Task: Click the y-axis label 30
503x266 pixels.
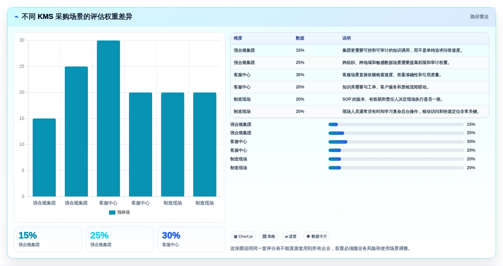Action: 22,40
